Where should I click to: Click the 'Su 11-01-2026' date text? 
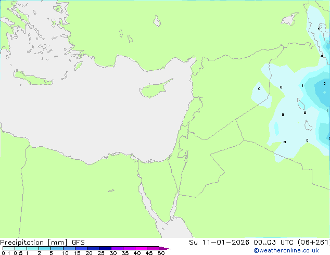point(219,243)
